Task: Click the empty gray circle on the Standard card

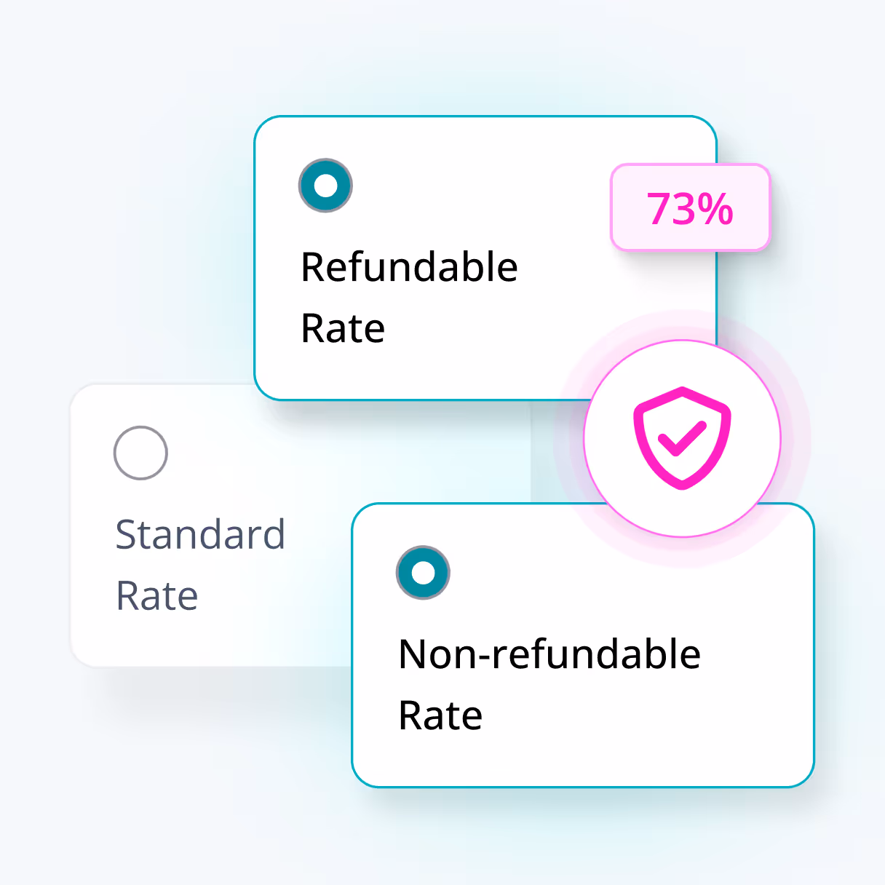Action: click(x=140, y=453)
